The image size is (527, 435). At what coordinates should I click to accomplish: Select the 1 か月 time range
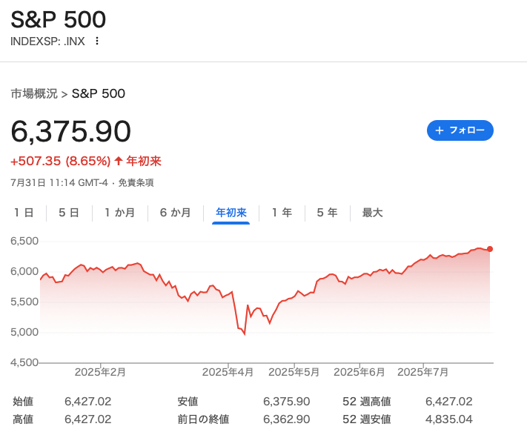[119, 213]
